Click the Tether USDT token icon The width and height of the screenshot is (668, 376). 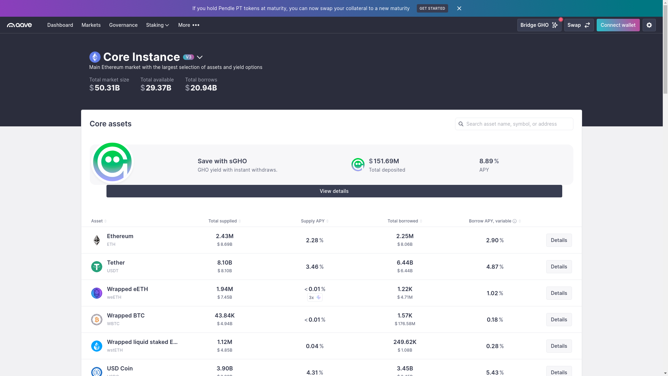click(97, 267)
